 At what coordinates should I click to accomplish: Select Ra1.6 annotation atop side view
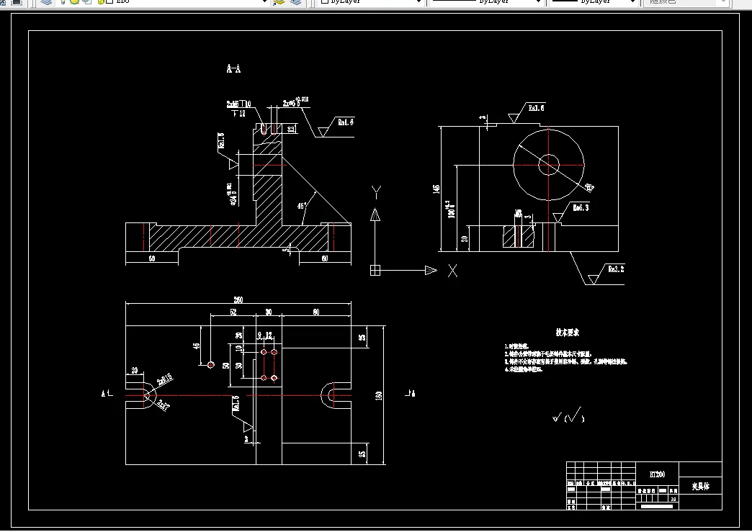click(x=536, y=108)
